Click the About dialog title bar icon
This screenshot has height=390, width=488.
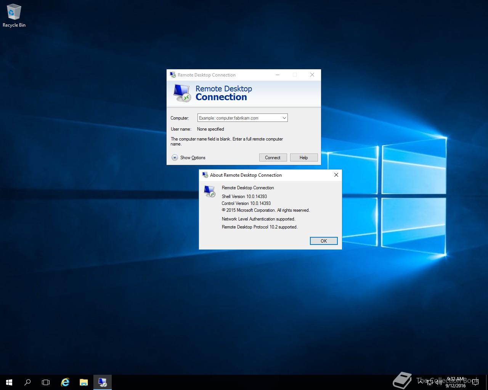point(205,175)
